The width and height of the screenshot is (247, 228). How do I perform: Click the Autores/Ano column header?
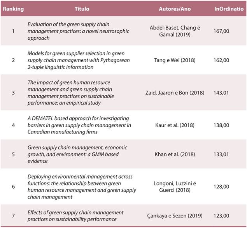175,8
